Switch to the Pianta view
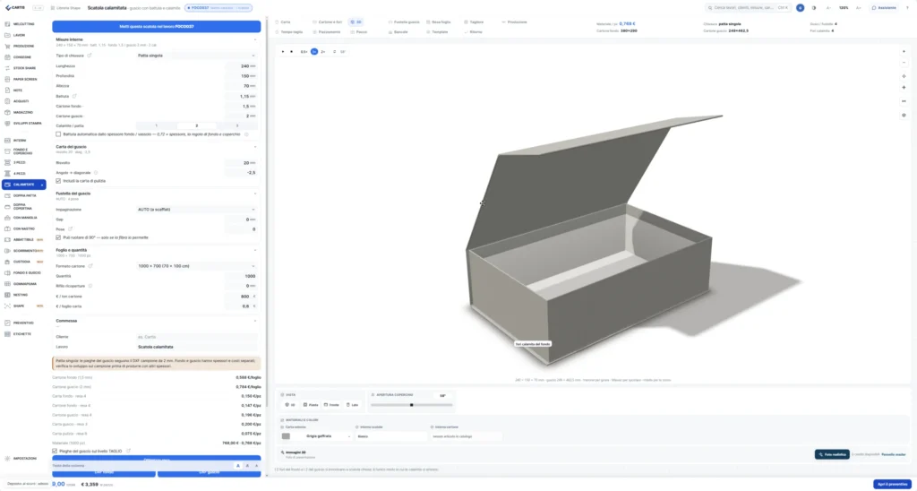This screenshot has width=917, height=491. coord(311,405)
